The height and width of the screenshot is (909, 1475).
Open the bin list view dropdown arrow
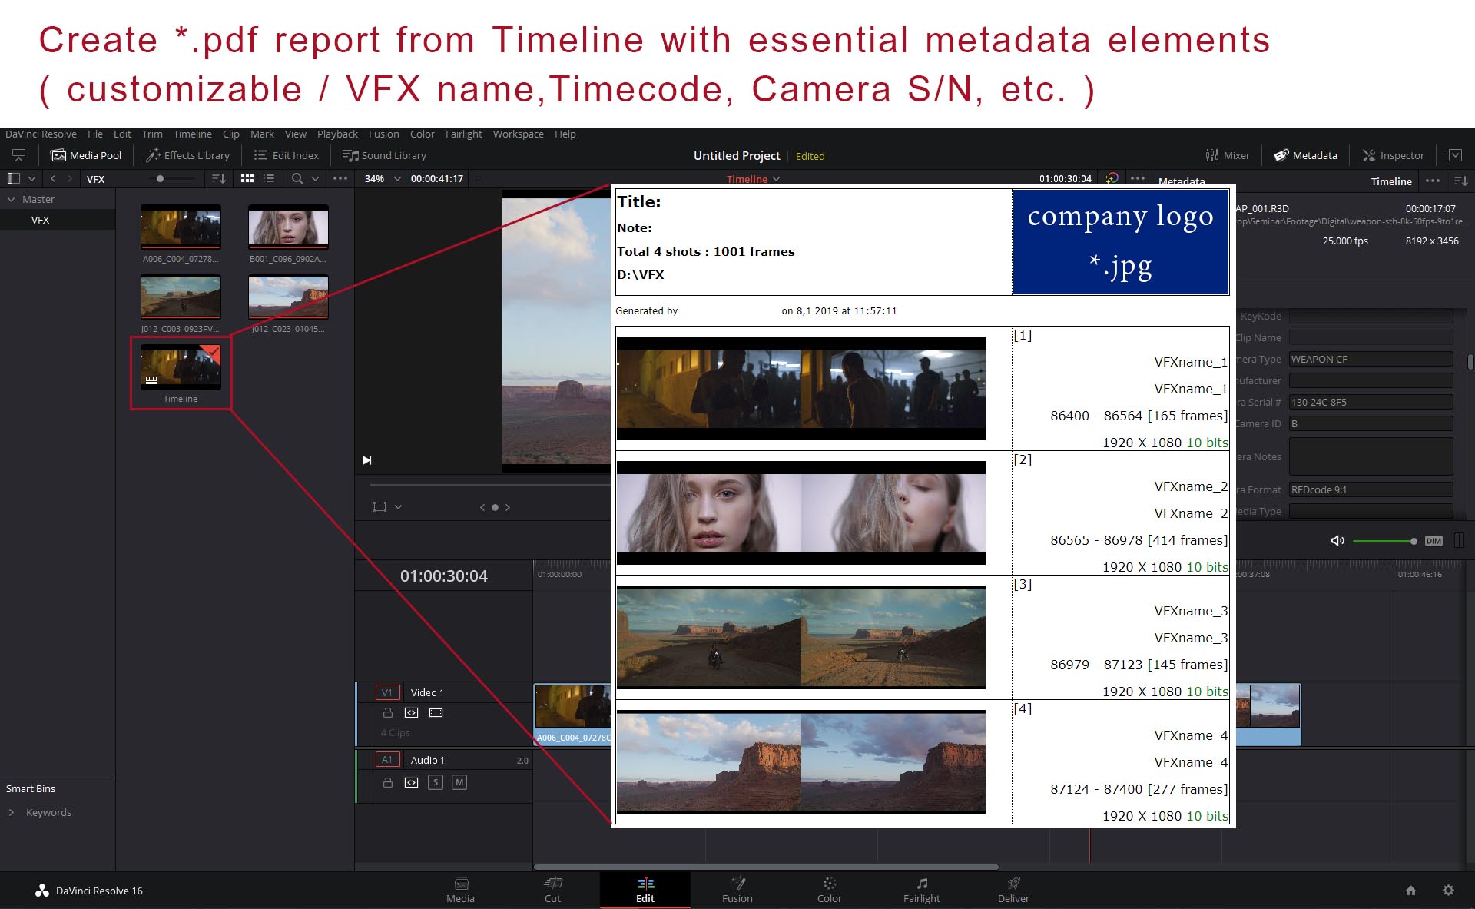pos(31,178)
